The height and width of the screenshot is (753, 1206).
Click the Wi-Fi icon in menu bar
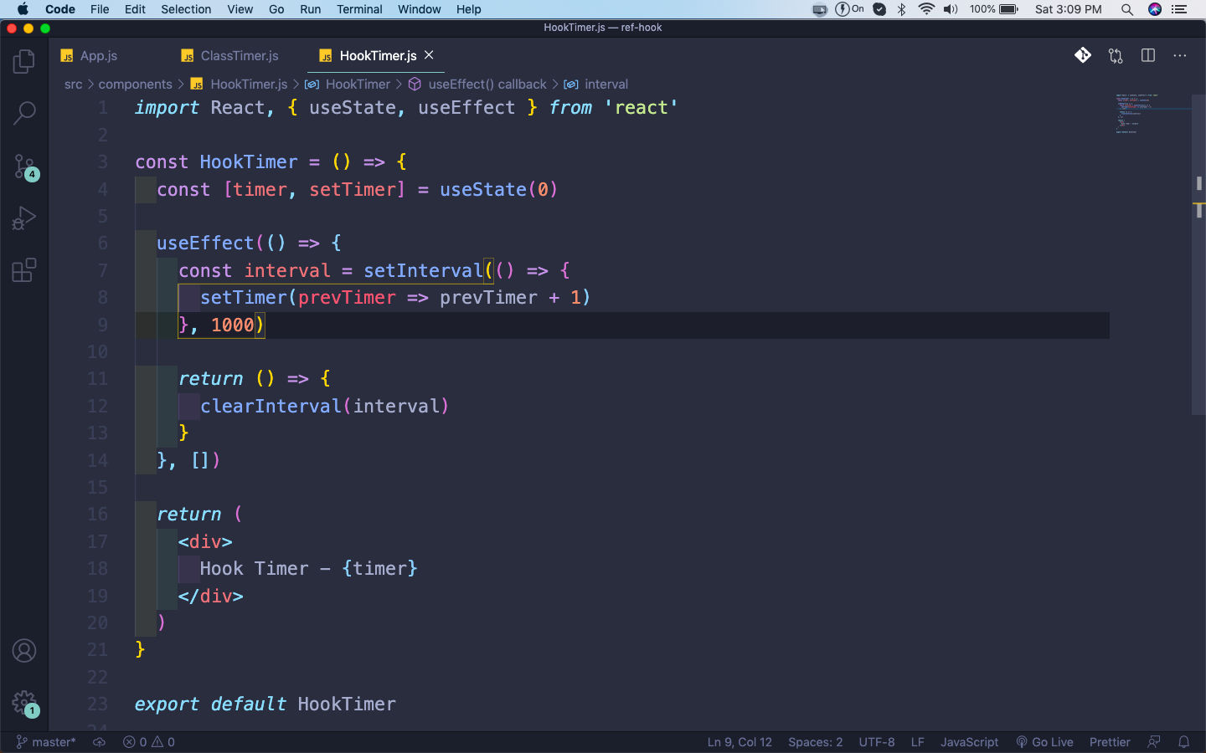pos(926,9)
